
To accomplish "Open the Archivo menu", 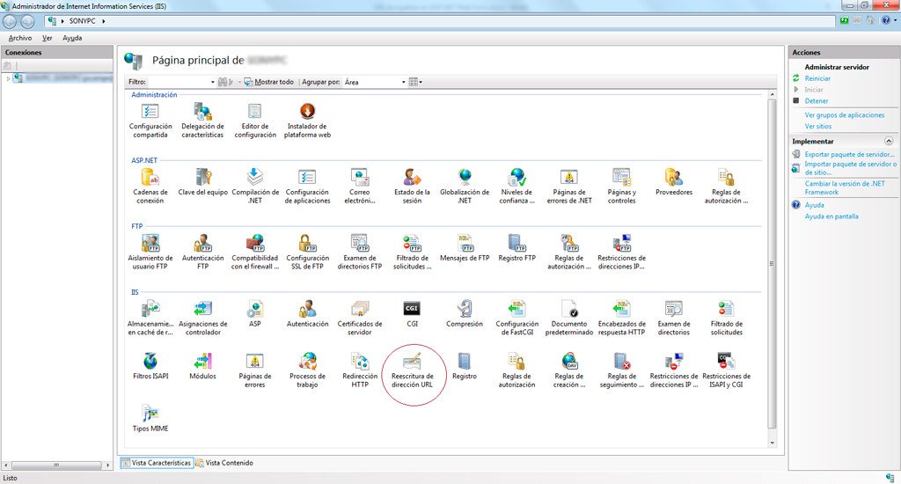I will (20, 38).
